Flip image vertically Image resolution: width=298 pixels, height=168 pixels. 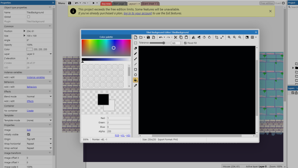pos(199,37)
